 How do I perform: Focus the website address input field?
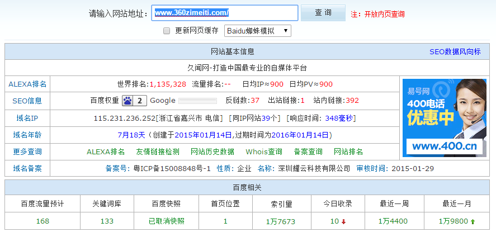(225, 13)
